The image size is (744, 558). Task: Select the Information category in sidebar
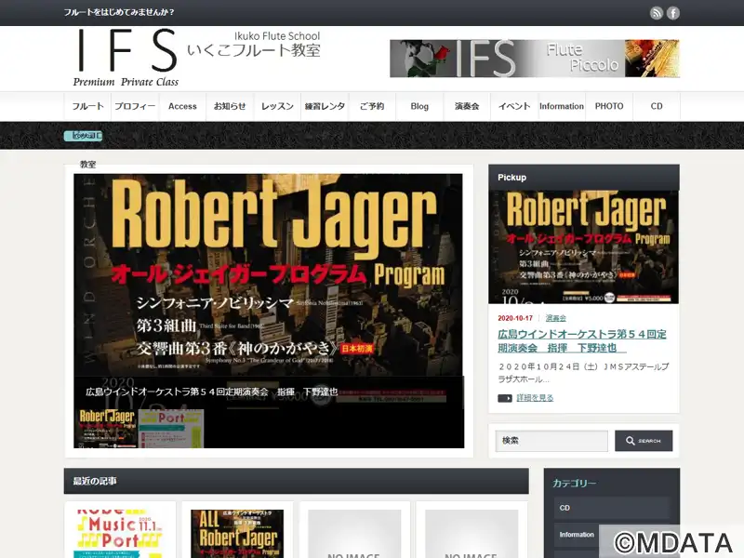[612, 535]
